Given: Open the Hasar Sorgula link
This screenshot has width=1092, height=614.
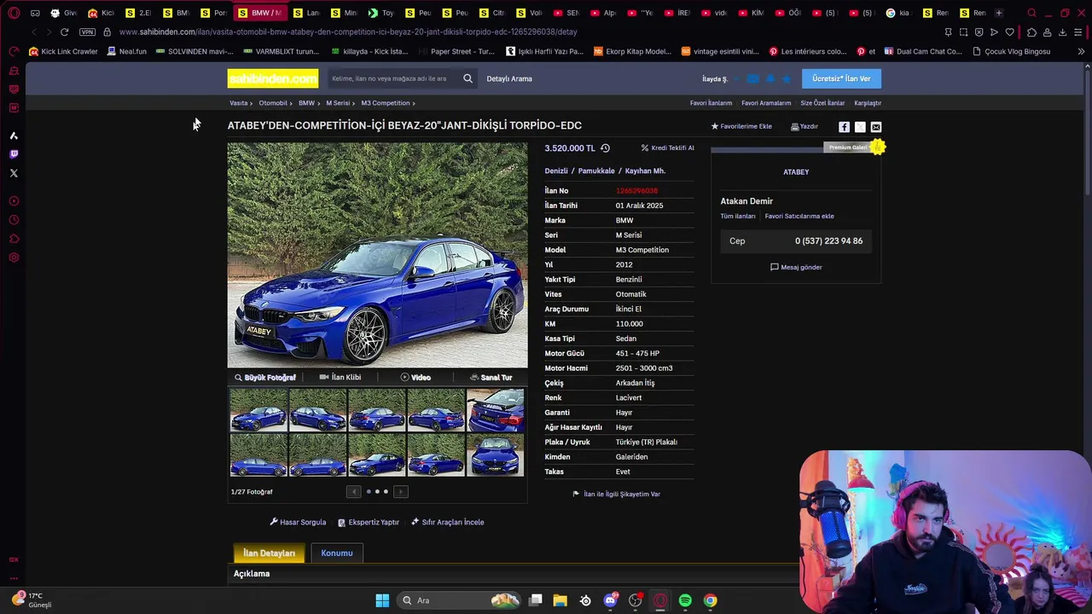Looking at the screenshot, I should pos(298,522).
